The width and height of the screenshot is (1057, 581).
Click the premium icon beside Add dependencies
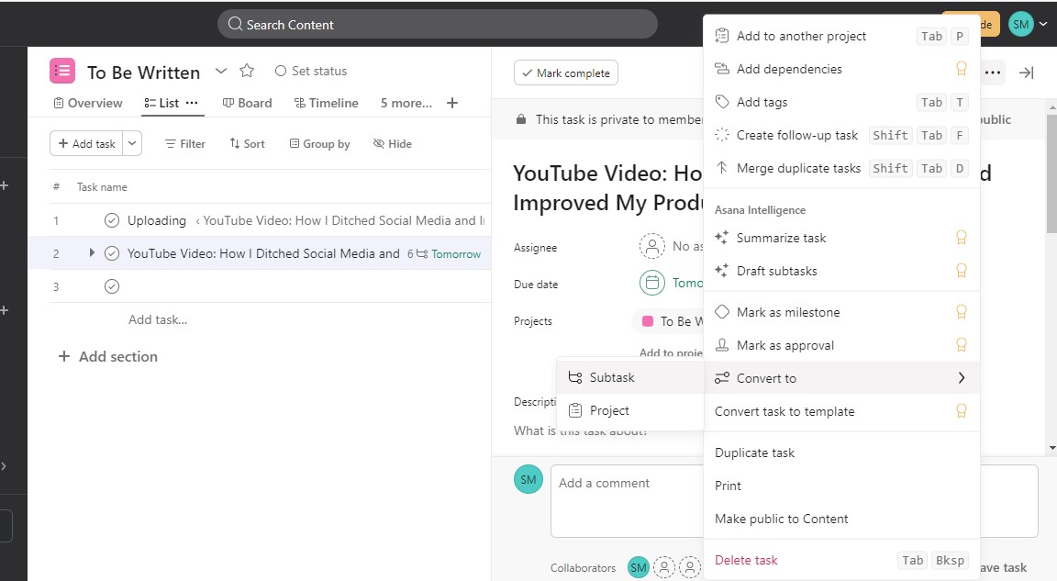point(962,68)
